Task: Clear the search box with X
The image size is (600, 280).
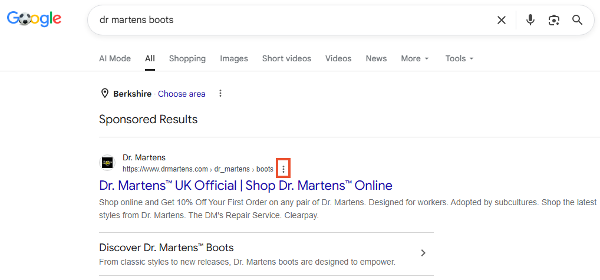Action: tap(501, 20)
